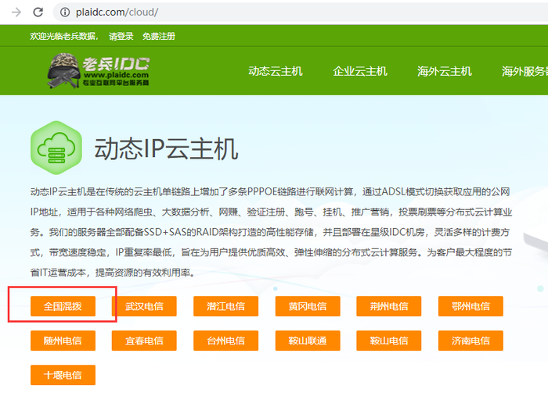
Task: Open the 请登录 login link
Action: coord(121,36)
